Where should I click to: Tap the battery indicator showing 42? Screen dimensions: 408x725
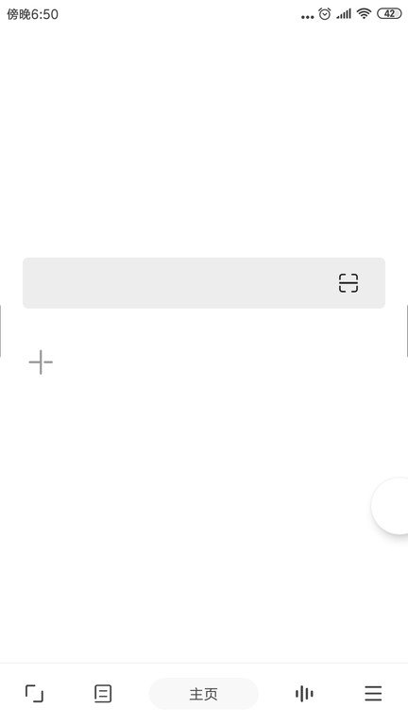click(x=389, y=14)
